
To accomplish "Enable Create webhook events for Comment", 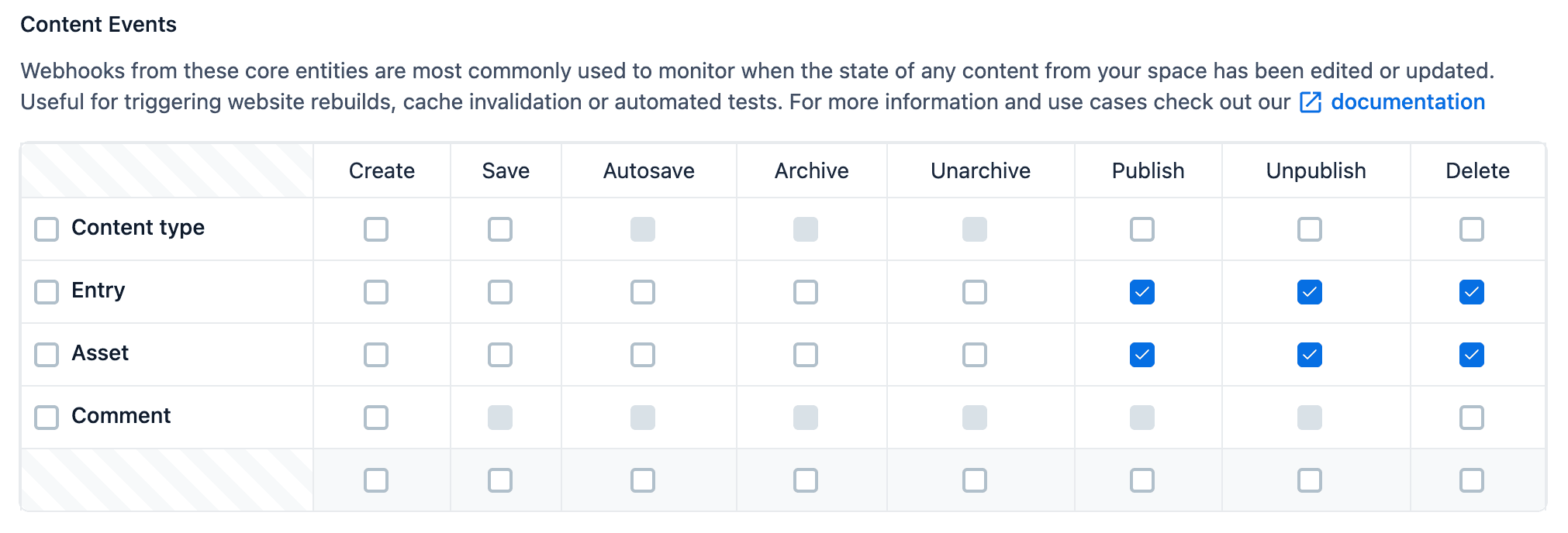I will (377, 417).
